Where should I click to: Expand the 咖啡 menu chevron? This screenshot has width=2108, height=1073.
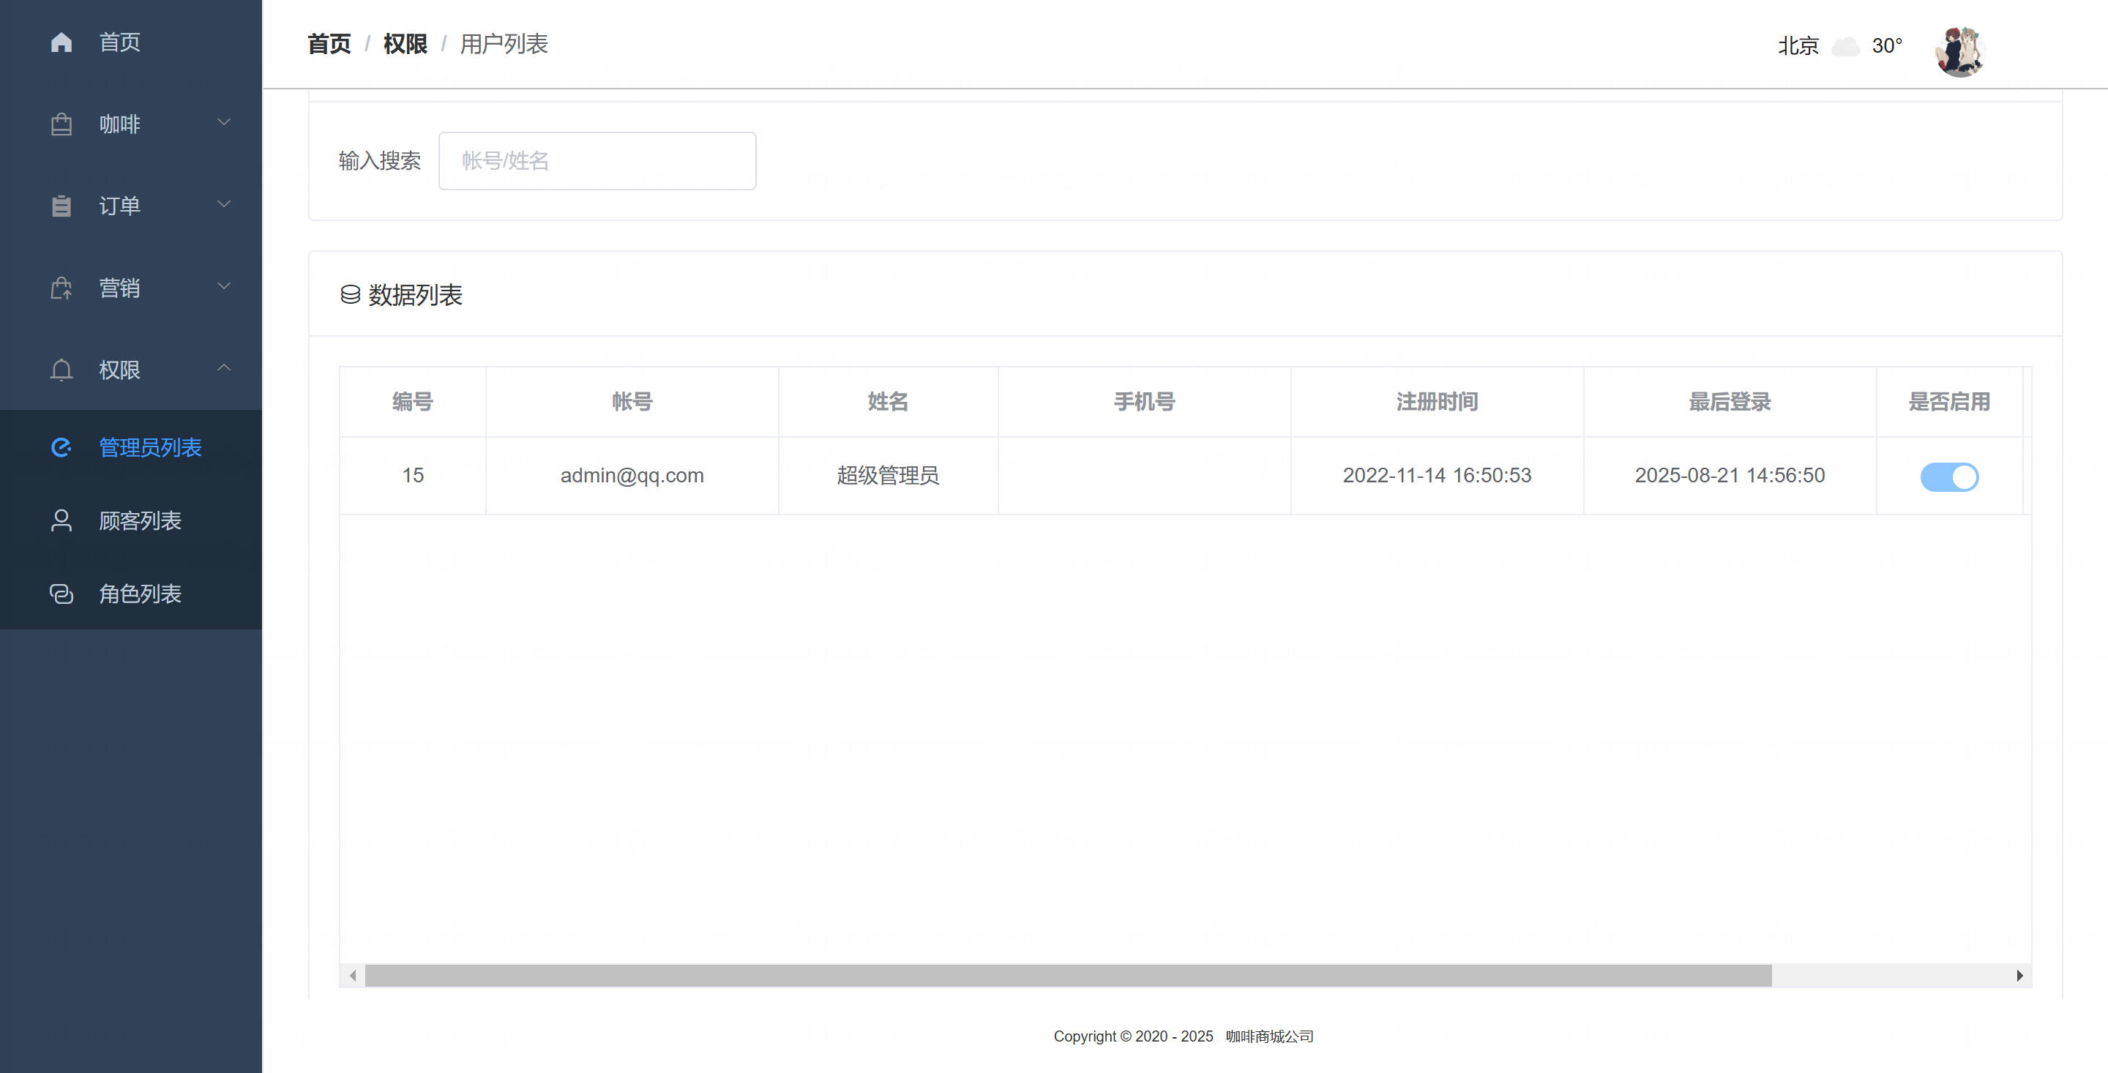223,123
